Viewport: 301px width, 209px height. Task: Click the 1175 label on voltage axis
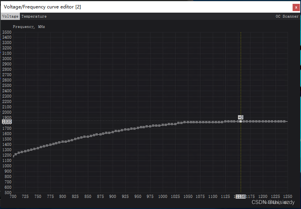point(250,196)
